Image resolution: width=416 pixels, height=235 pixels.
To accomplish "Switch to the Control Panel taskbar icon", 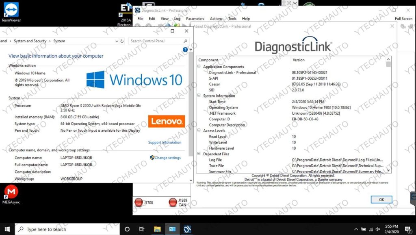I will [x=172, y=229].
